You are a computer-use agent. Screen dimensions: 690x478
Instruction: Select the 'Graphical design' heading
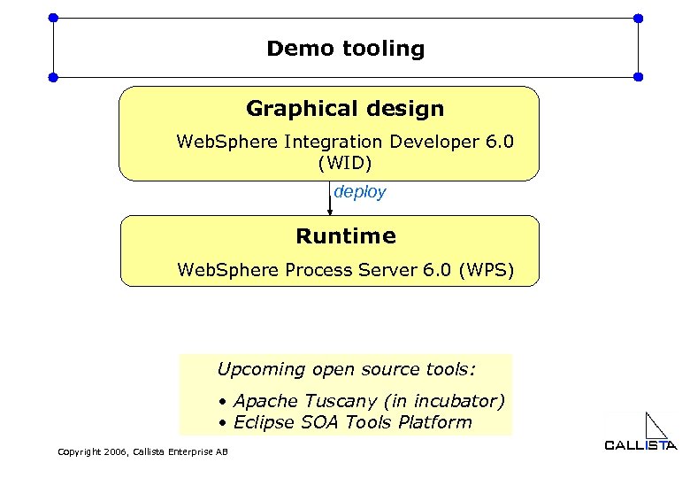coord(345,109)
